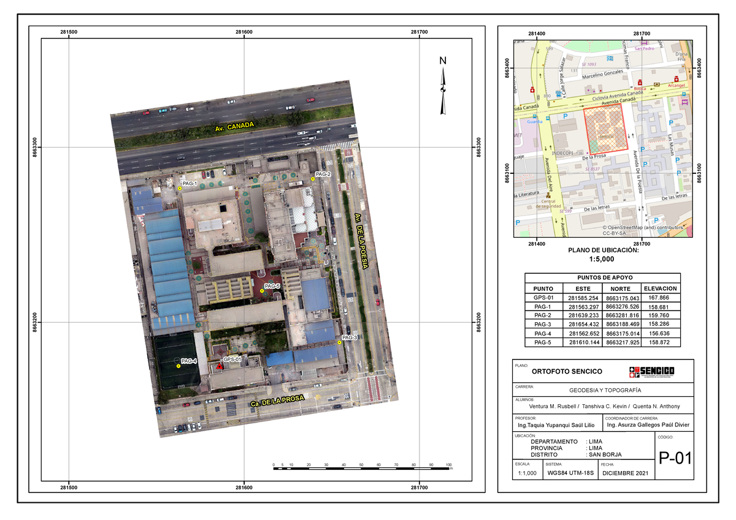Select the PAG-1 control point marker
The image size is (736, 520).
coord(179,189)
